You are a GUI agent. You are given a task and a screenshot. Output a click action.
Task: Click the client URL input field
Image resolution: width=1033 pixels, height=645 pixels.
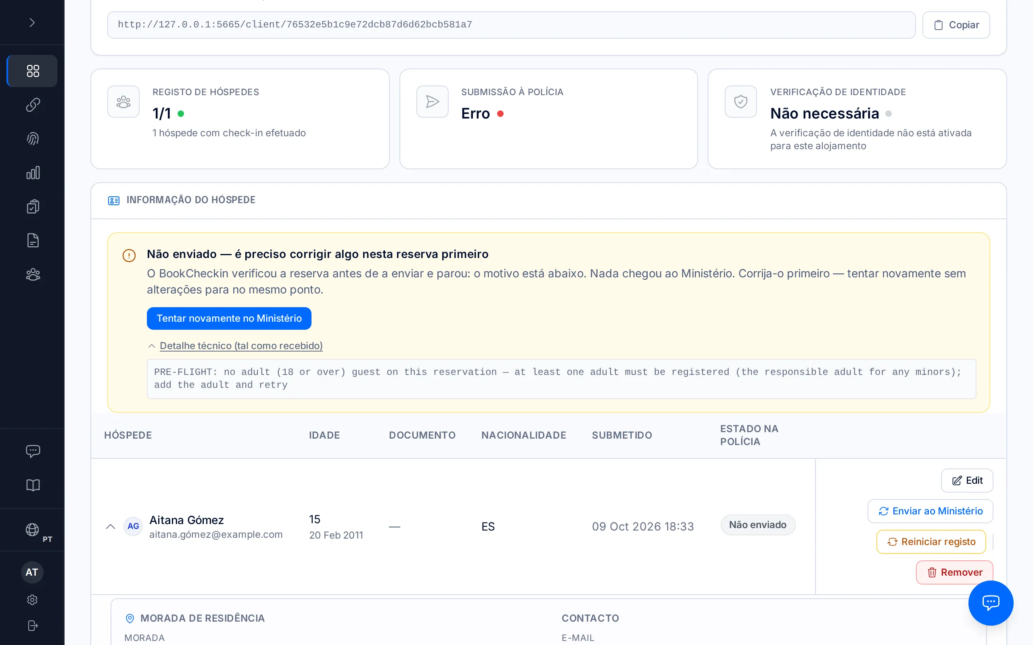511,25
